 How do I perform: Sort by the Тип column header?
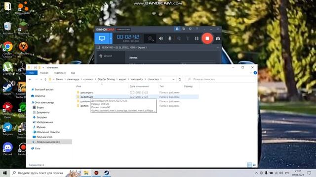click(x=161, y=87)
